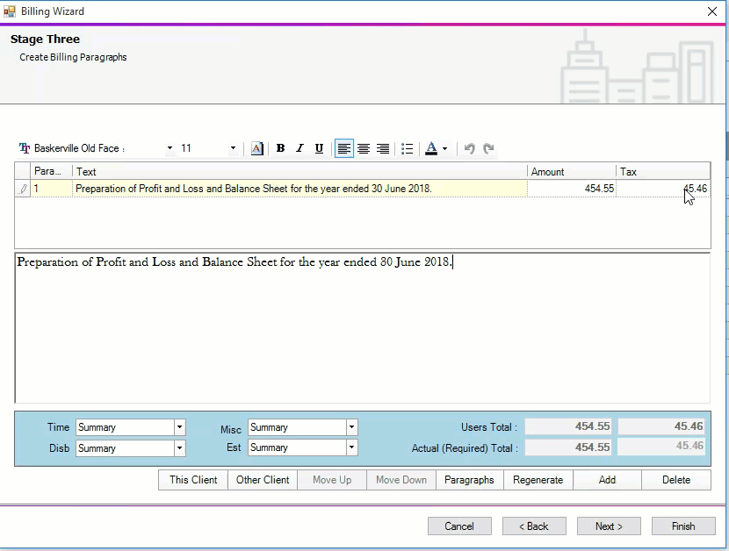
Task: Click the redo arrow
Action: click(489, 148)
